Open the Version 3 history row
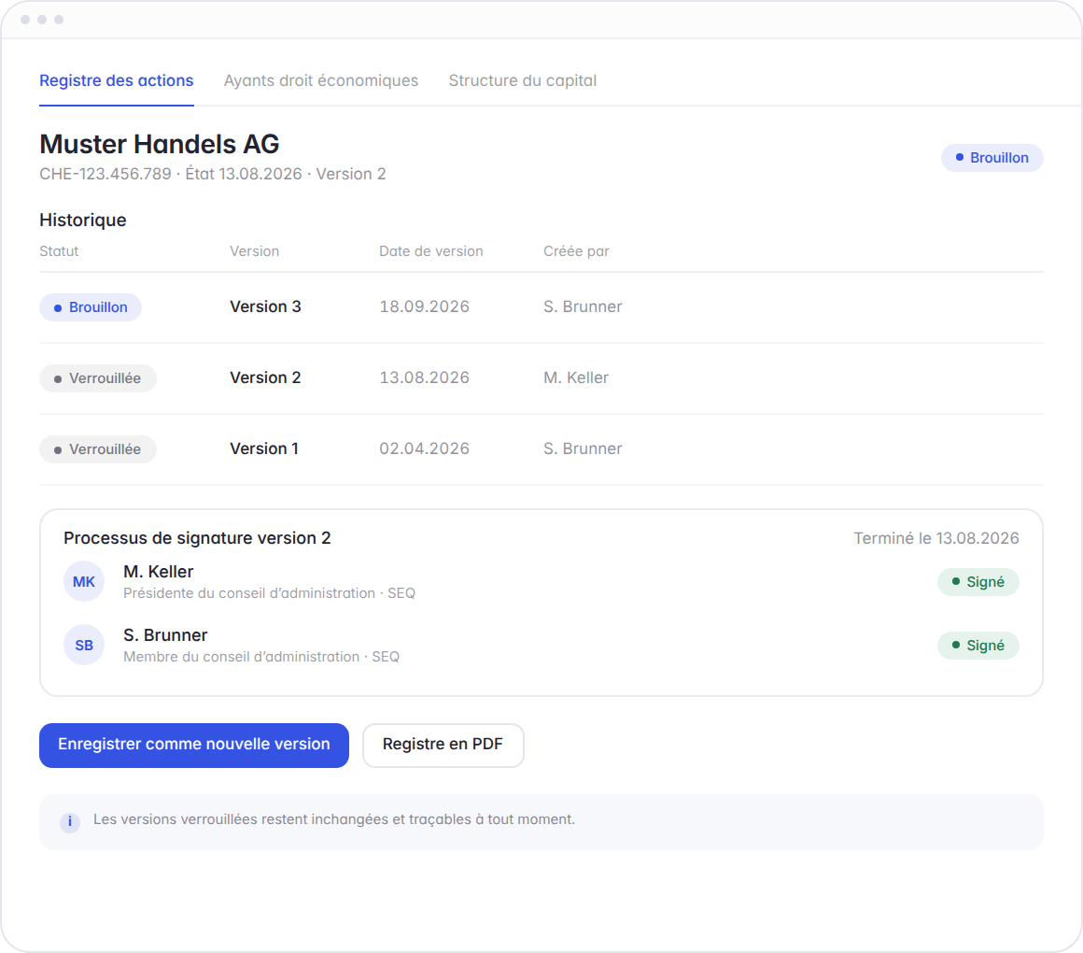 click(x=541, y=306)
